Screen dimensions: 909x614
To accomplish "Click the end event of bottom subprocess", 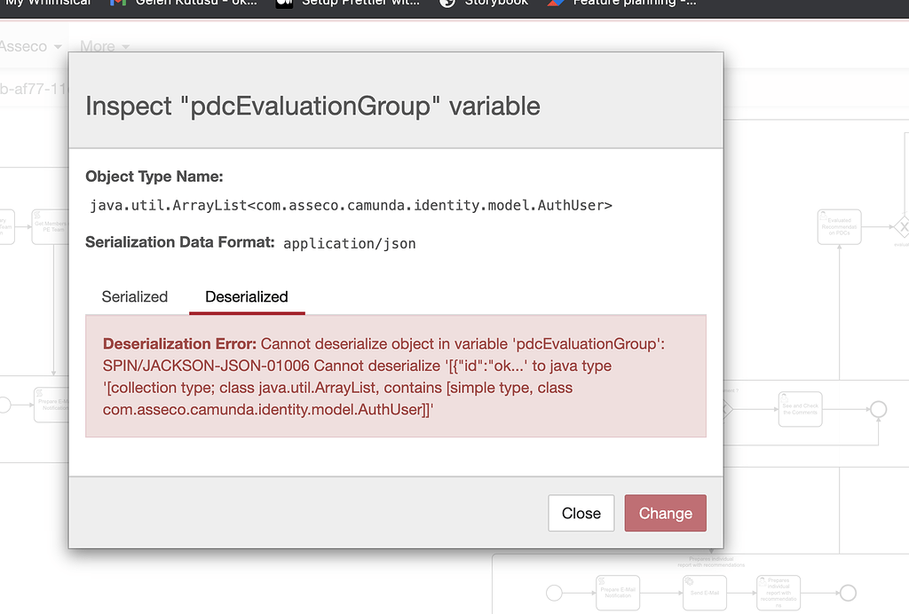I will [848, 593].
